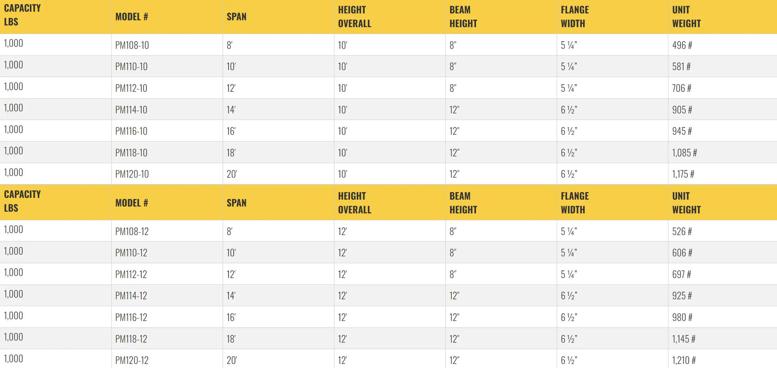Select the PM112-12 model entry
The width and height of the screenshot is (777, 368).
131,275
